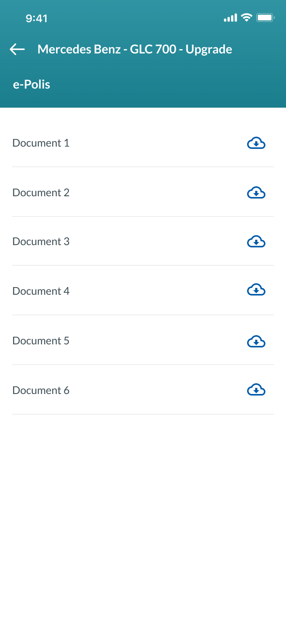Tap the cellular signal bars icon
Screen dimensions: 286x620
coord(230,18)
